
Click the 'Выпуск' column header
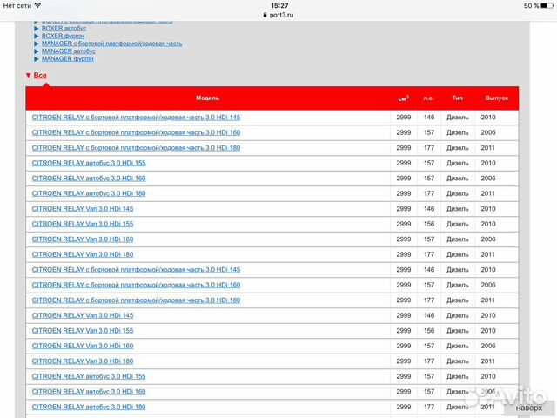tap(496, 98)
